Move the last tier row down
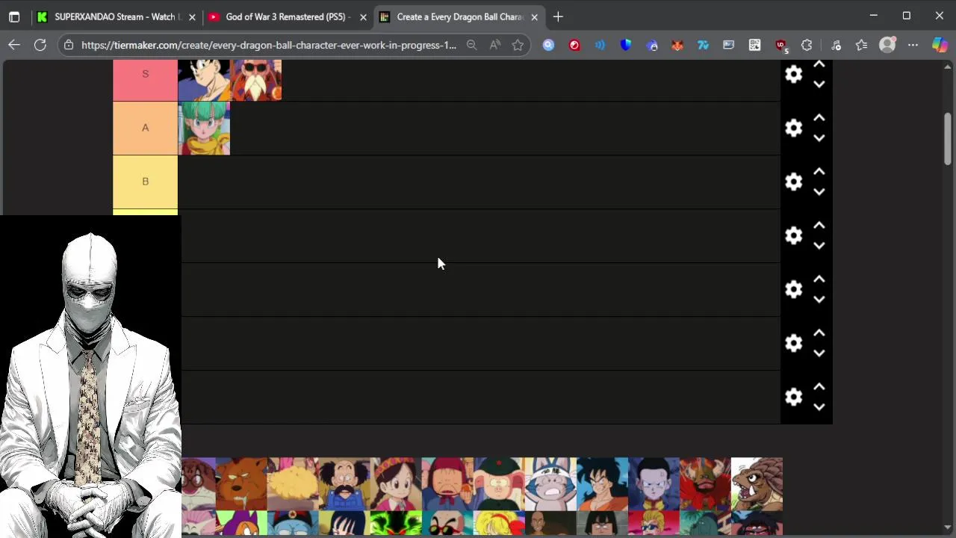Image resolution: width=956 pixels, height=538 pixels. click(819, 407)
